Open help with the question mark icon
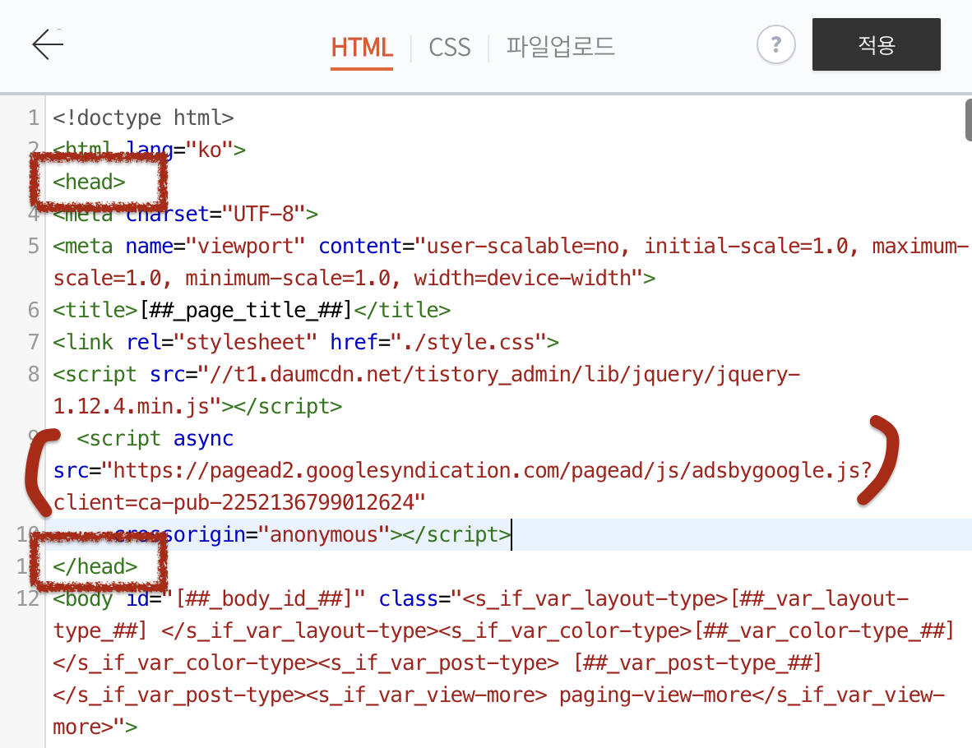This screenshot has height=748, width=972. point(775,44)
